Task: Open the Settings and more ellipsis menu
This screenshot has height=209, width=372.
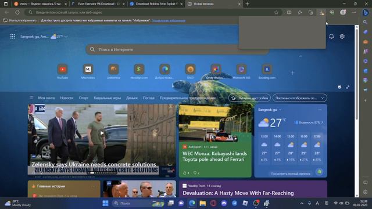Action: click(x=354, y=12)
